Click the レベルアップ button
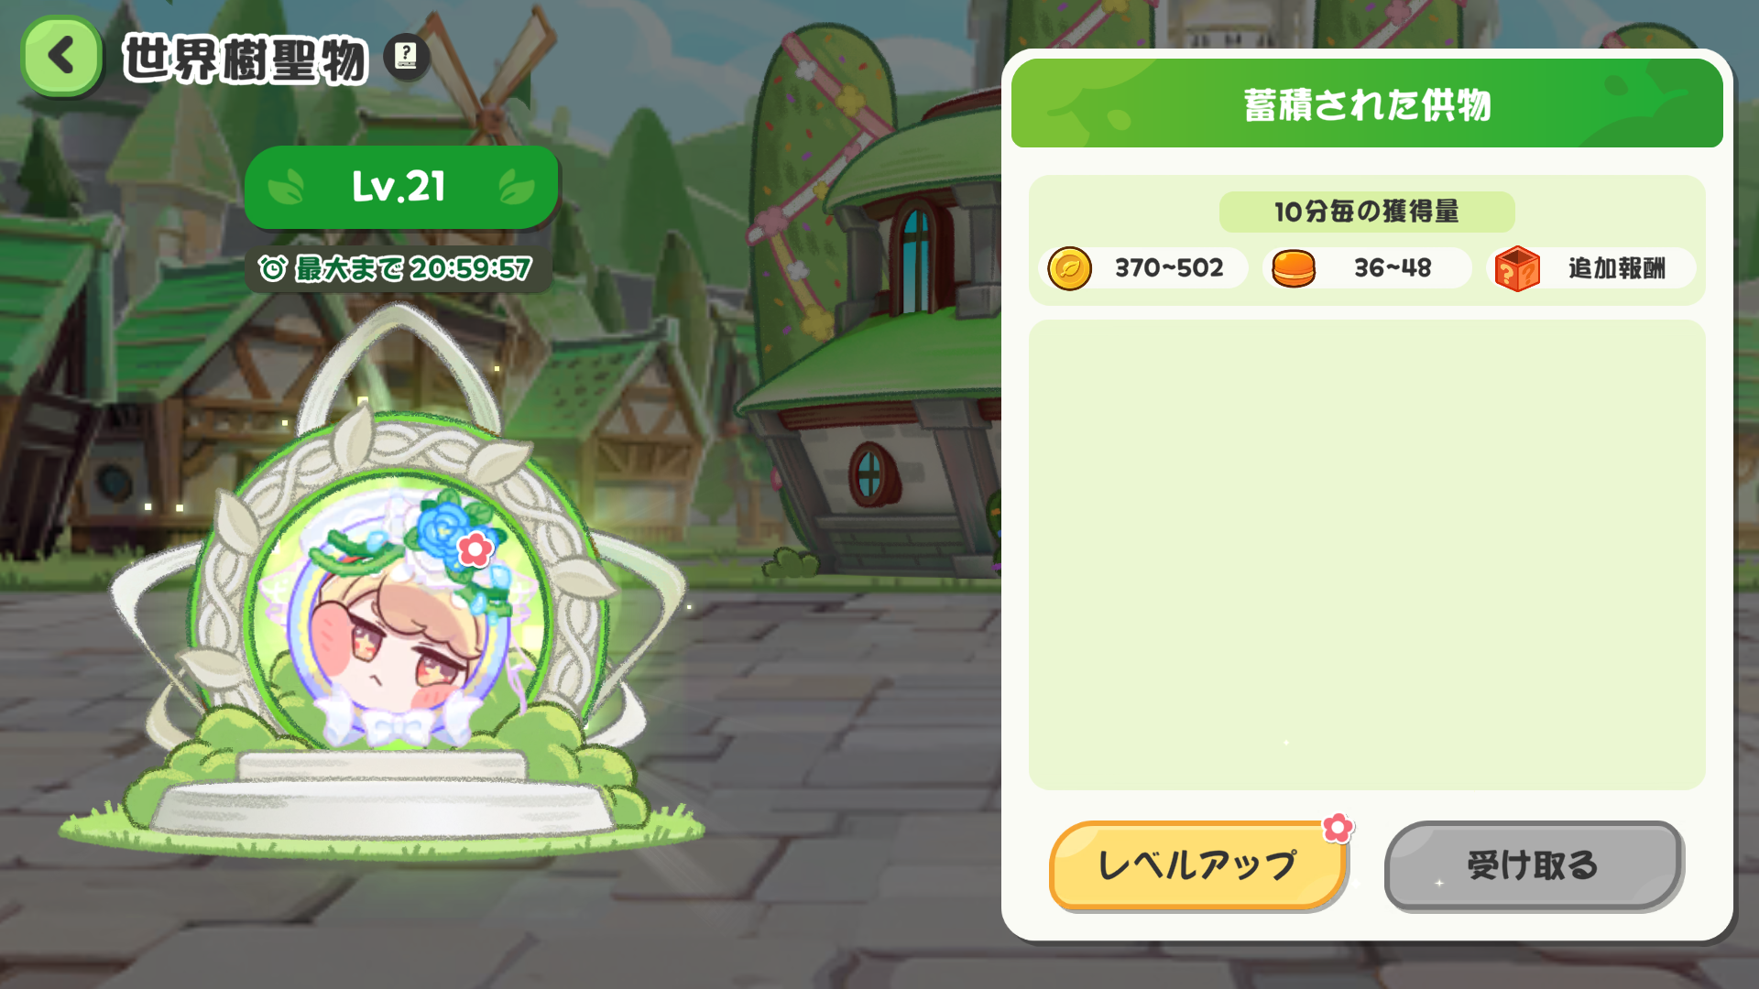 [x=1197, y=865]
